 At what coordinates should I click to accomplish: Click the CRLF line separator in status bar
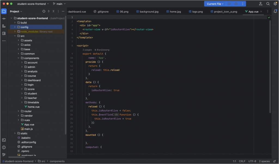(x=242, y=161)
